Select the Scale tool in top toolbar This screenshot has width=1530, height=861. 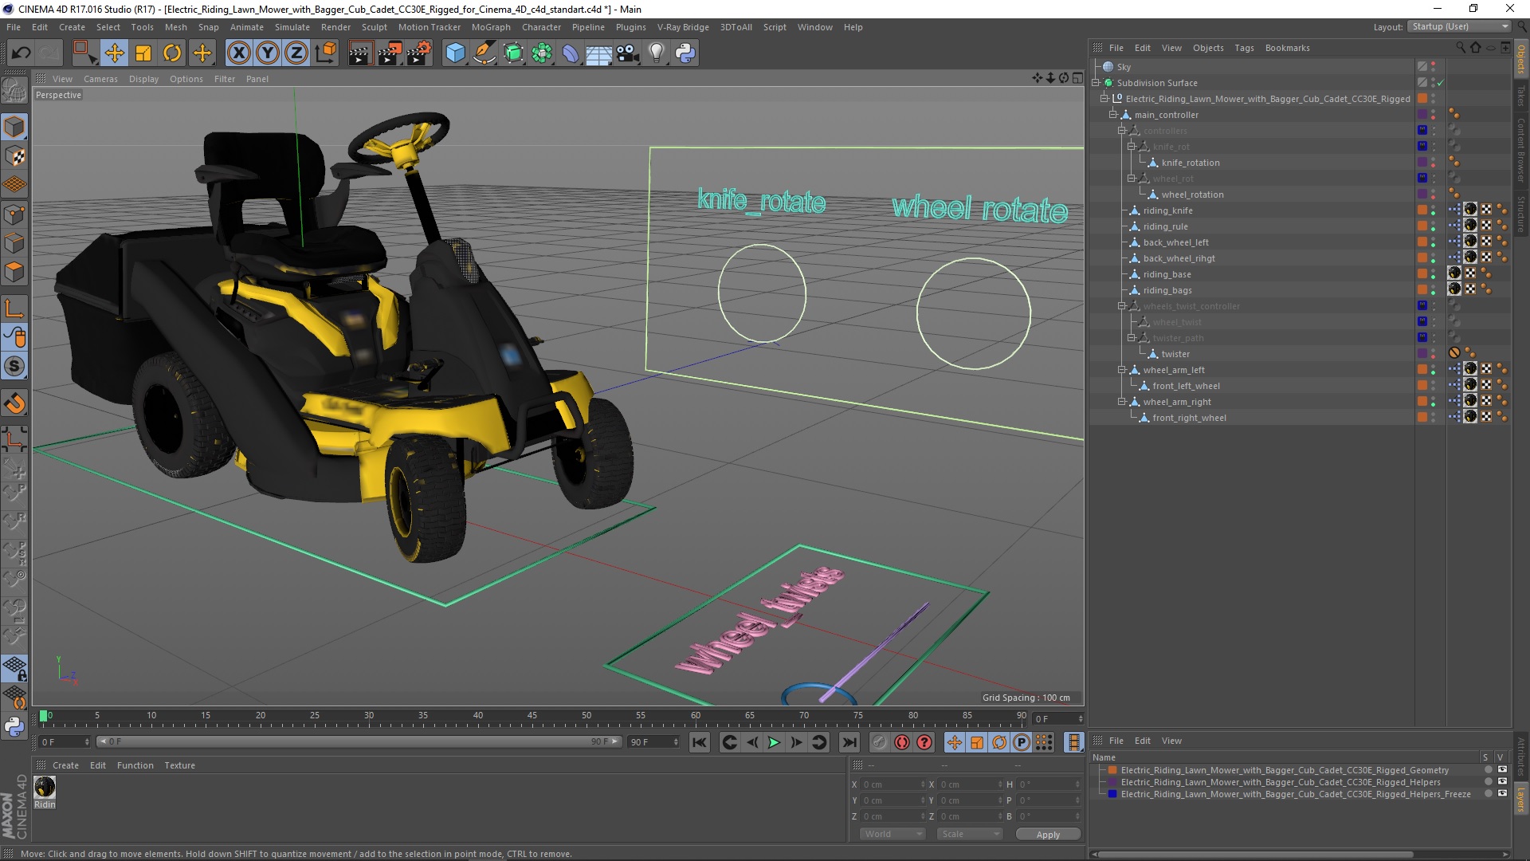[x=143, y=53]
